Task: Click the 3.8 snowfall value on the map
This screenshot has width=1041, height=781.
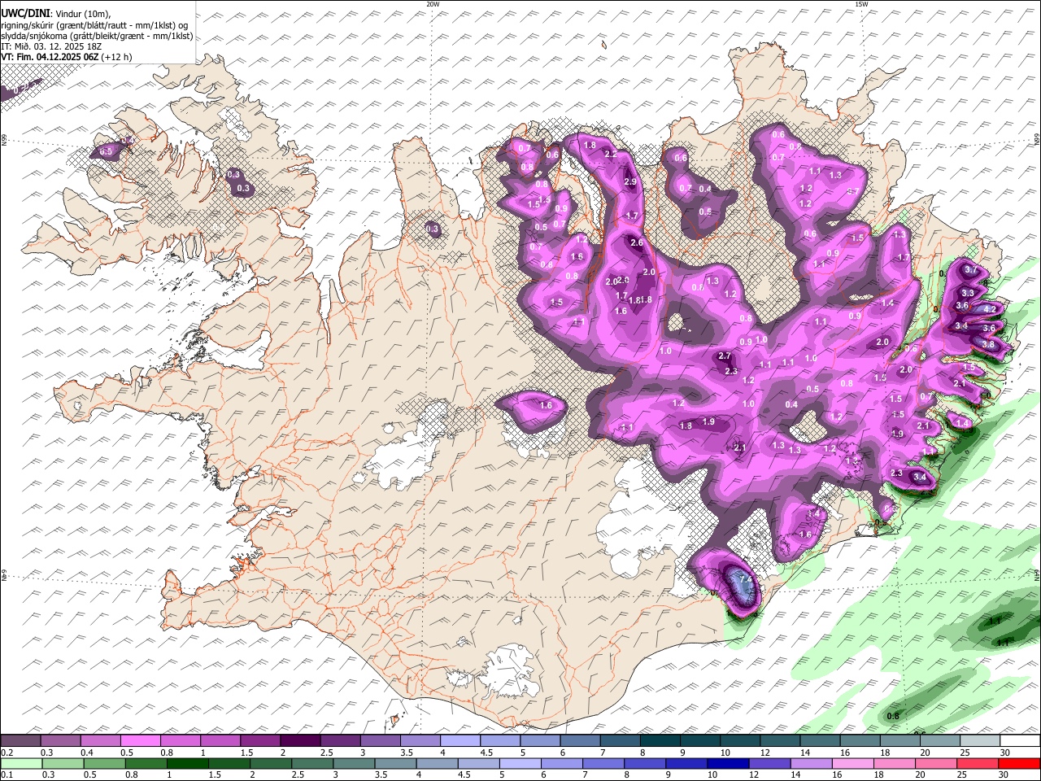Action: click(x=988, y=344)
